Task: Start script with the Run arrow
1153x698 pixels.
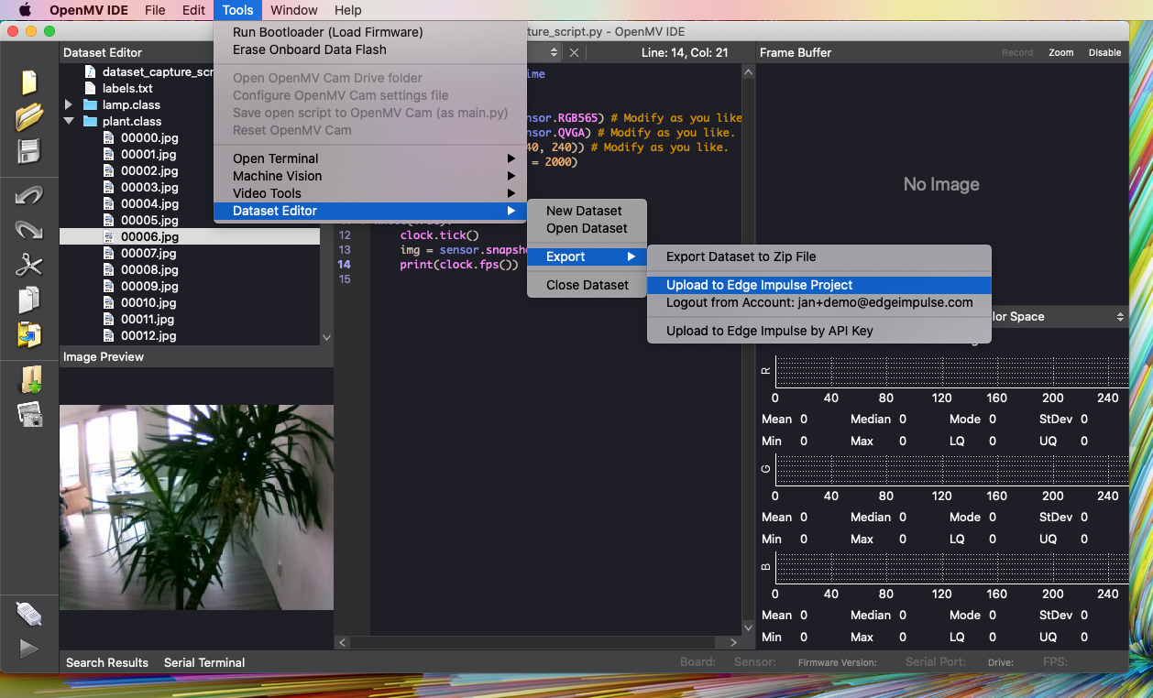Action: pyautogui.click(x=29, y=649)
